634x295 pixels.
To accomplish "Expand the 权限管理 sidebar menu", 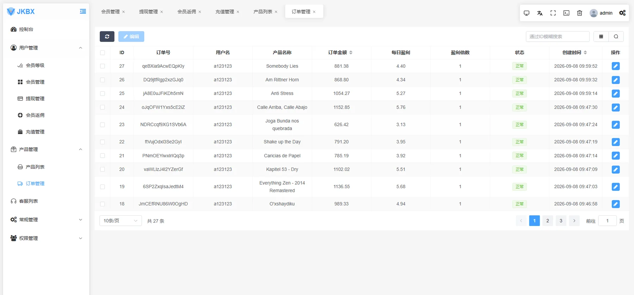I will point(46,238).
